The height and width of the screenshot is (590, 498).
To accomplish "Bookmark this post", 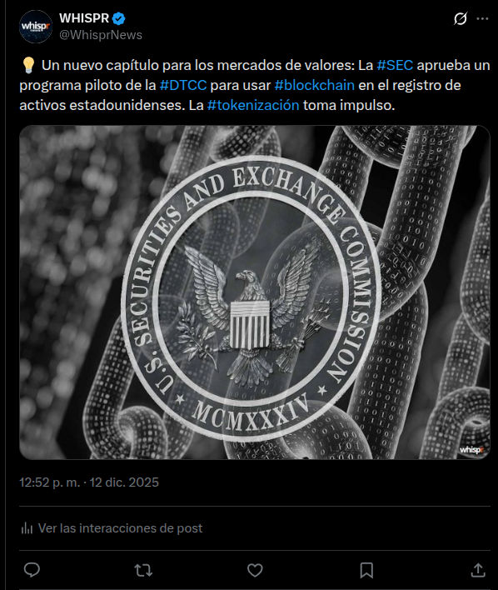I will click(366, 570).
